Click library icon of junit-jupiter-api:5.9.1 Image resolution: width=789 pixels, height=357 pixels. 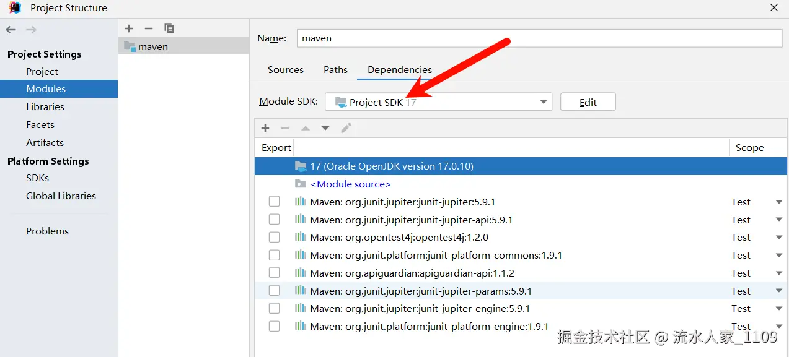[301, 219]
